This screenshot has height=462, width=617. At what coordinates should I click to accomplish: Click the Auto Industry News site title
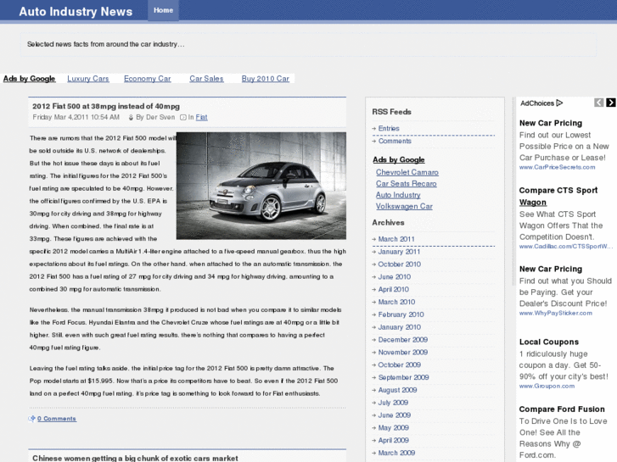(x=76, y=11)
